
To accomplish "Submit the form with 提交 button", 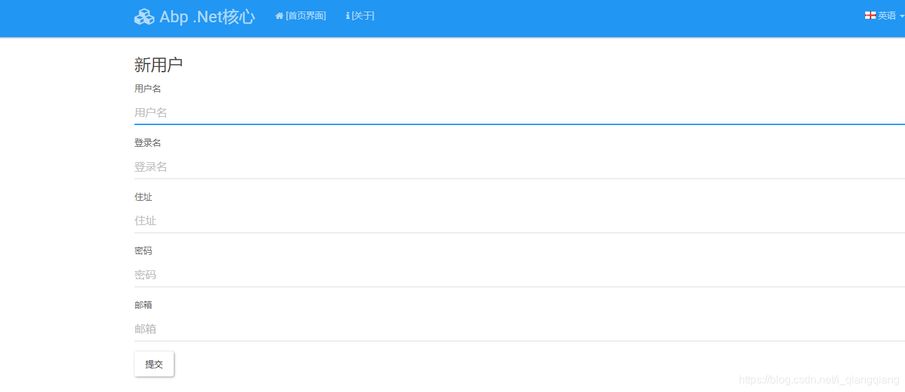I will pos(154,364).
